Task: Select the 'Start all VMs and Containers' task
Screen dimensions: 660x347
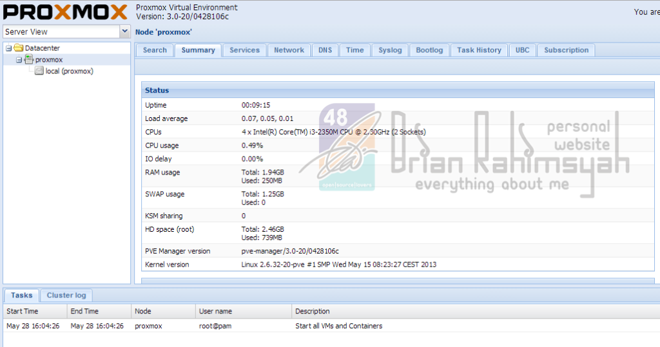Action: [x=339, y=326]
